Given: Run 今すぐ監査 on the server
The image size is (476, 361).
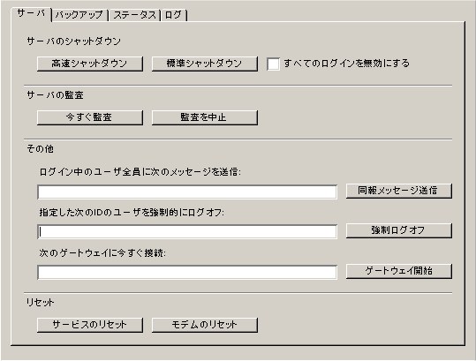Looking at the screenshot, I should pyautogui.click(x=90, y=117).
